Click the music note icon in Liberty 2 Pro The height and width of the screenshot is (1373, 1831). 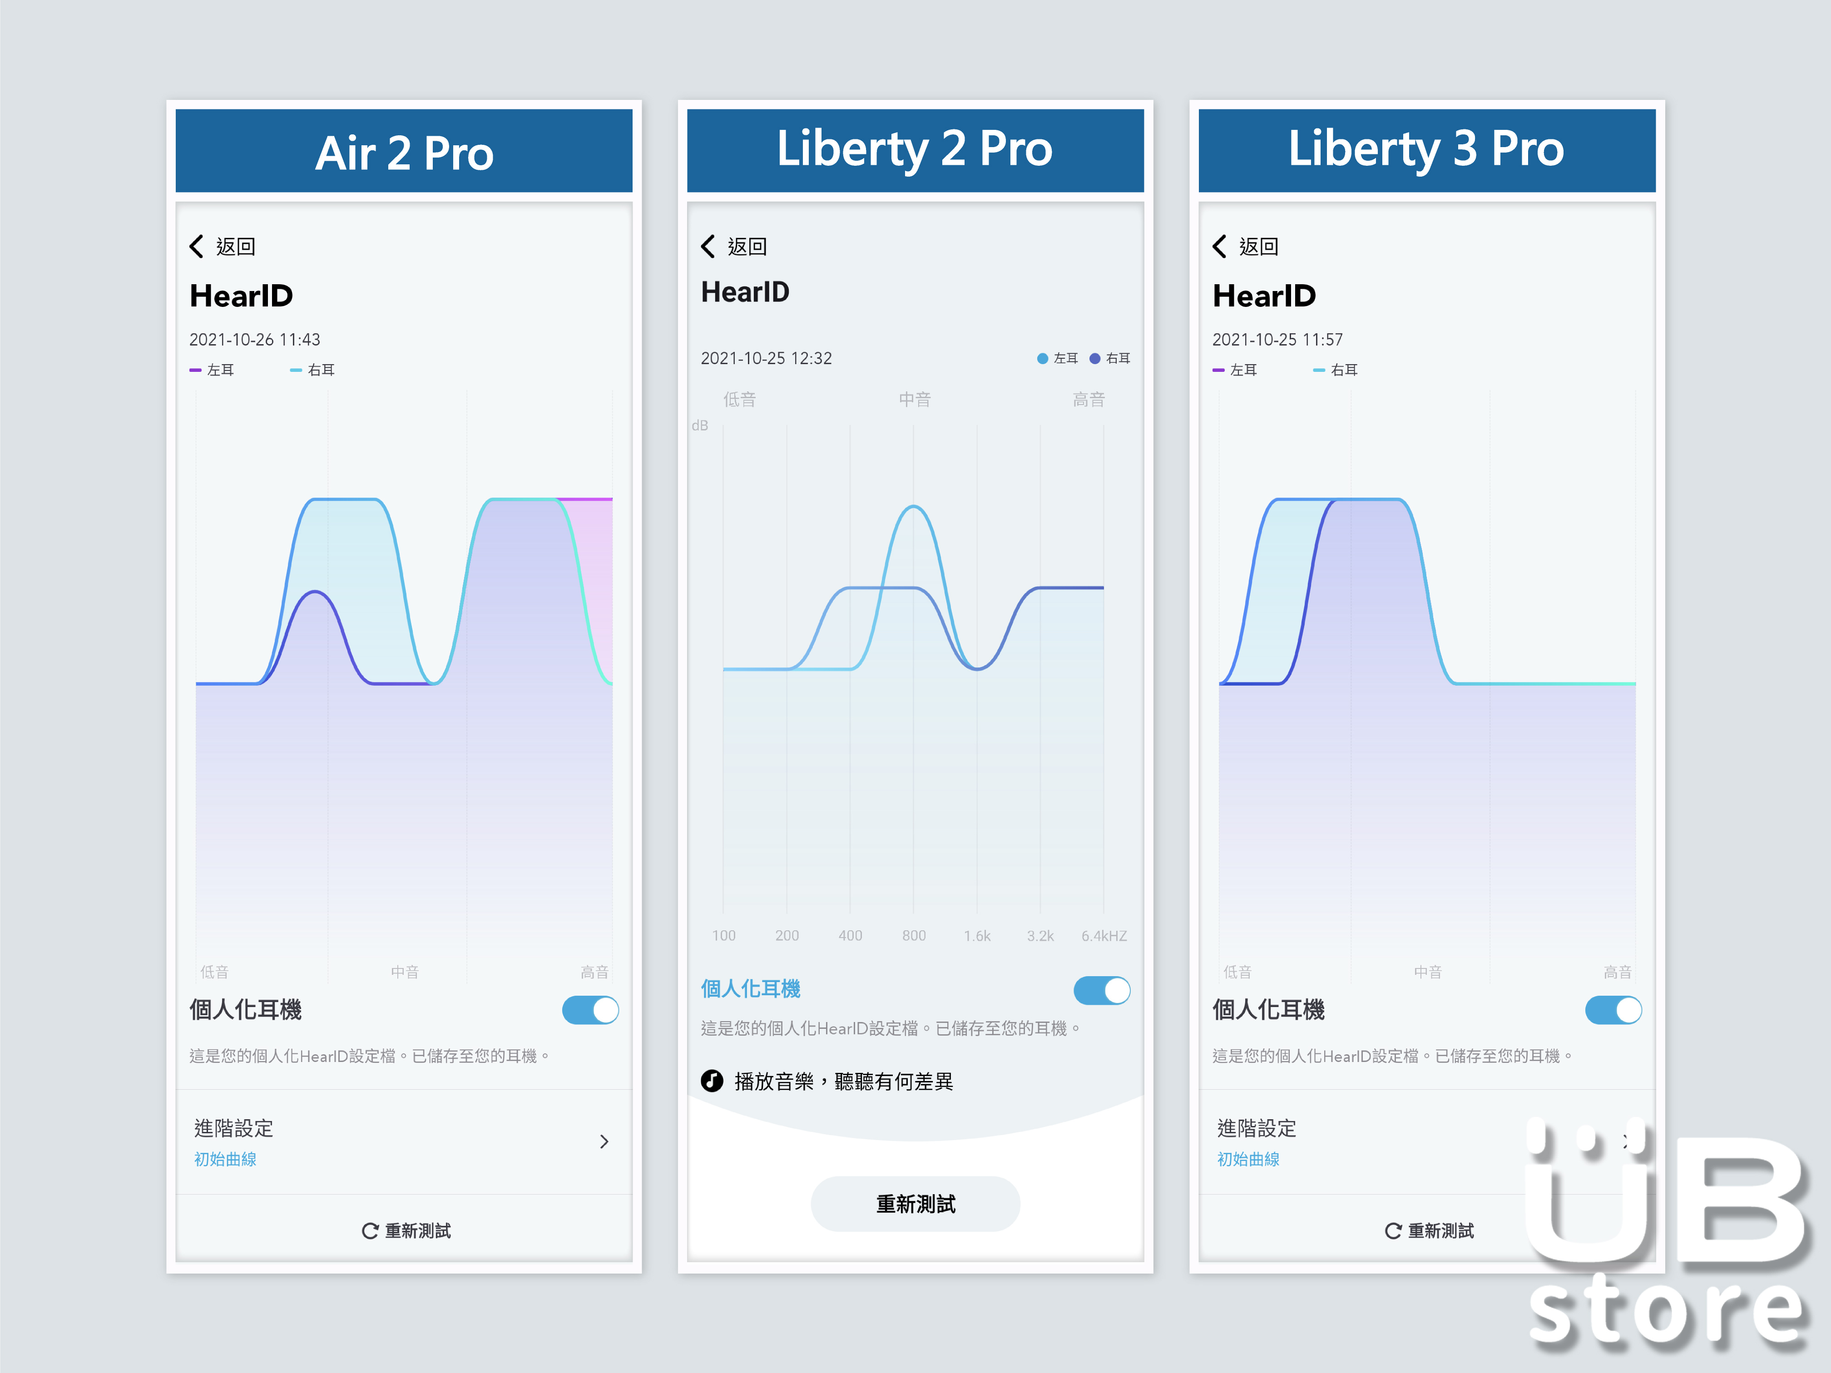(712, 1081)
